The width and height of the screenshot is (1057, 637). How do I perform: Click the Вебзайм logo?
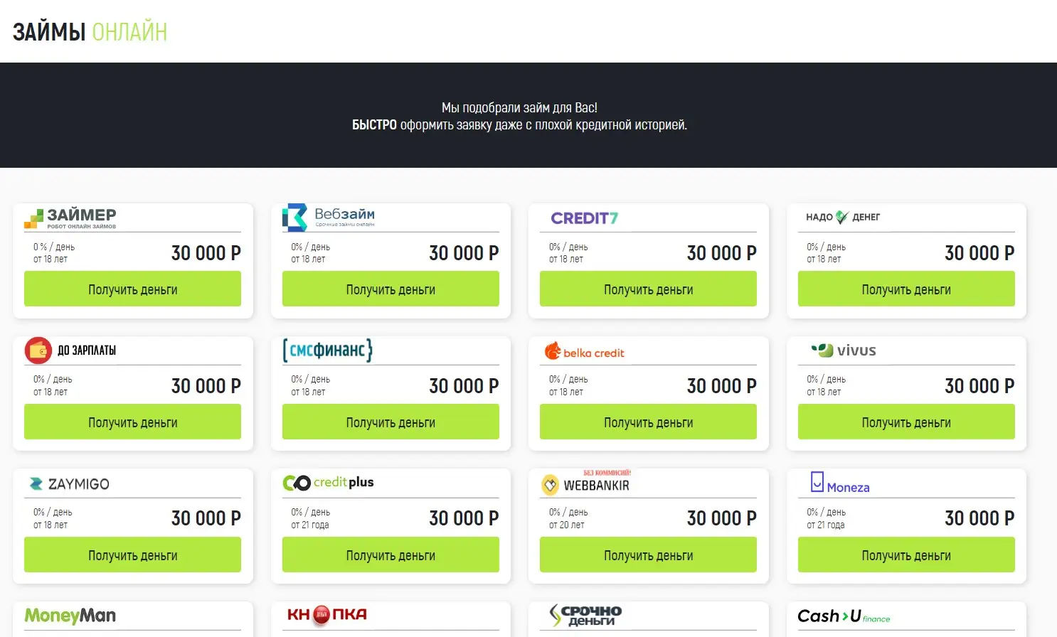[x=329, y=217]
